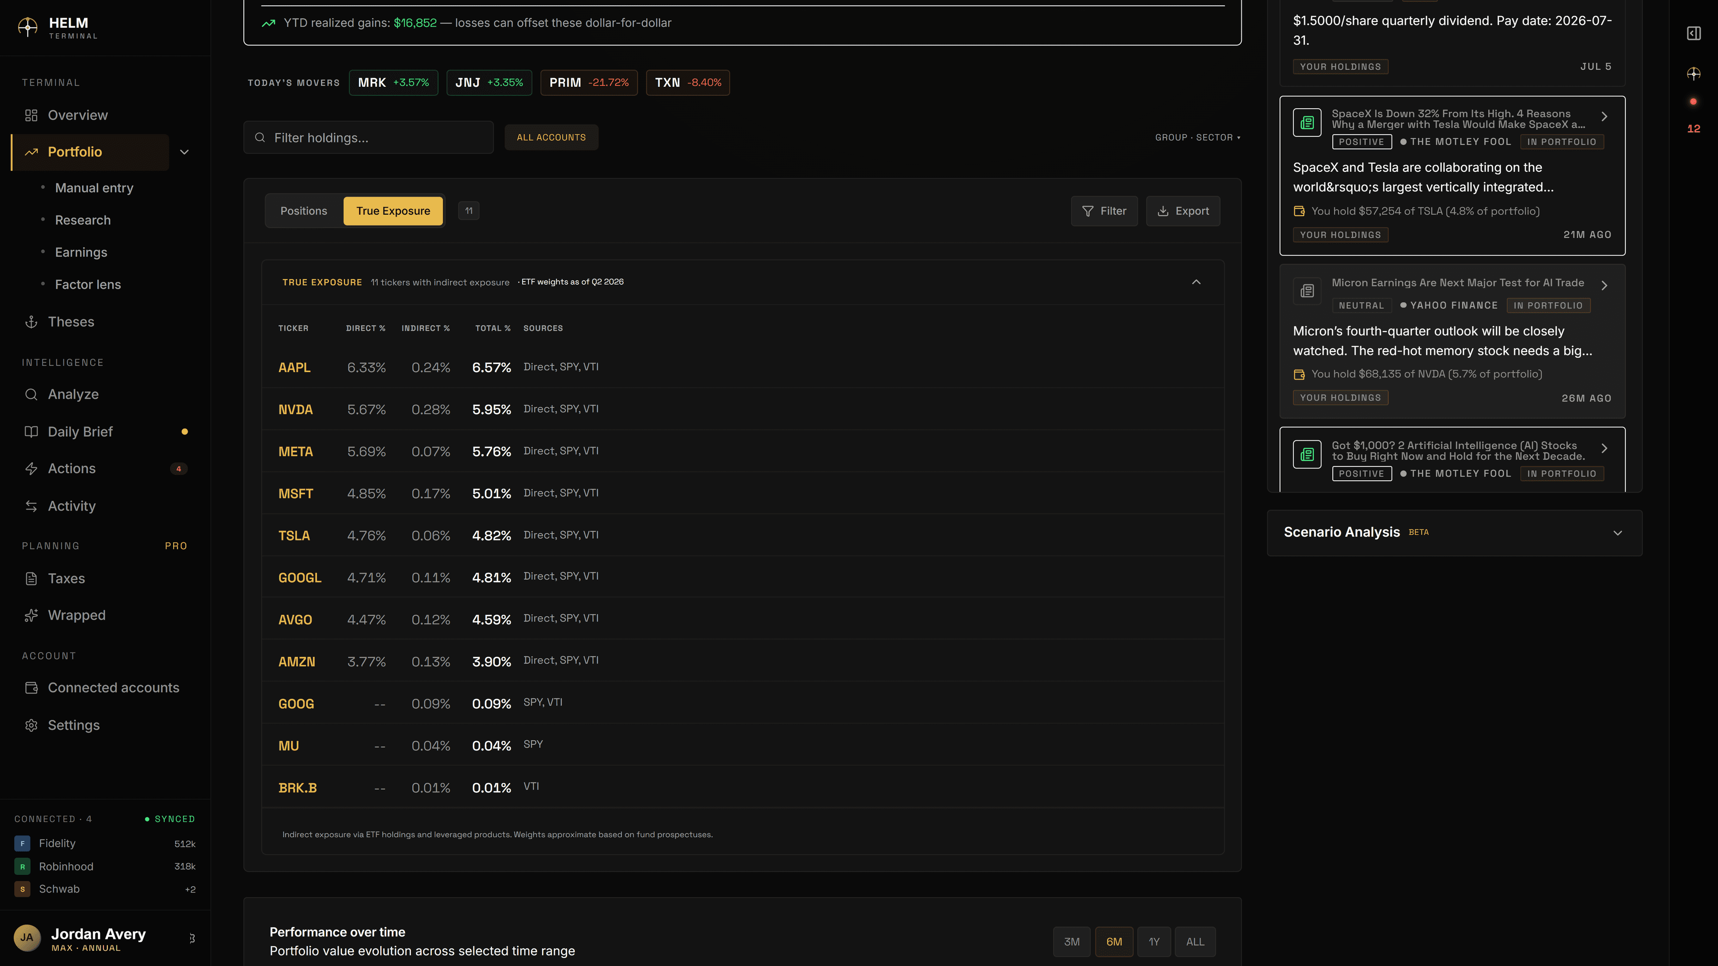Click the Micron article newspaper icon

(1307, 291)
